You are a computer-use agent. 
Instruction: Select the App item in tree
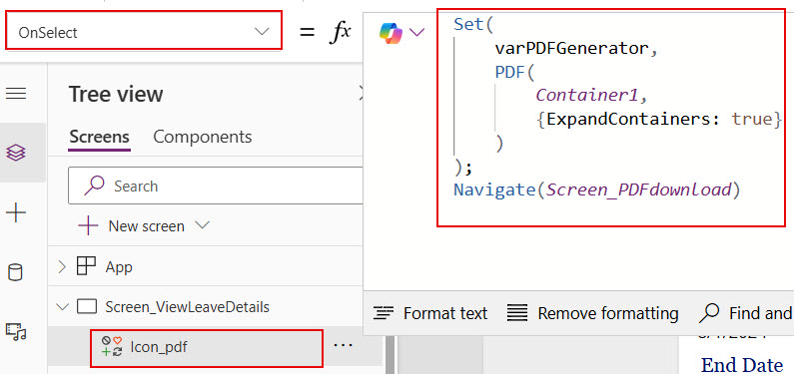119,267
